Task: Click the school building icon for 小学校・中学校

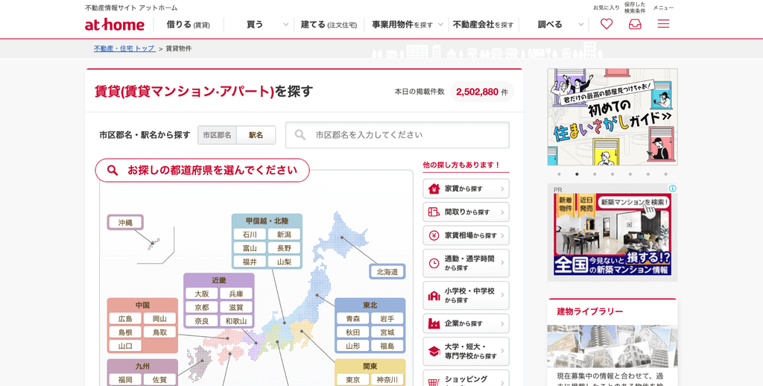Action: coord(434,296)
